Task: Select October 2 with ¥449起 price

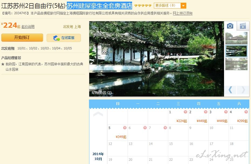Action: [x=198, y=117]
